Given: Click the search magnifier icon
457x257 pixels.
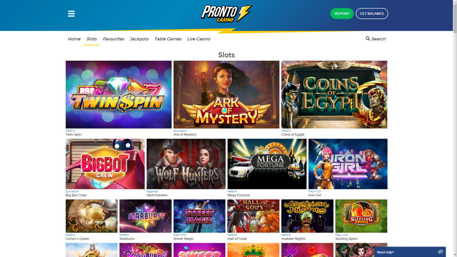Looking at the screenshot, I should (368, 39).
